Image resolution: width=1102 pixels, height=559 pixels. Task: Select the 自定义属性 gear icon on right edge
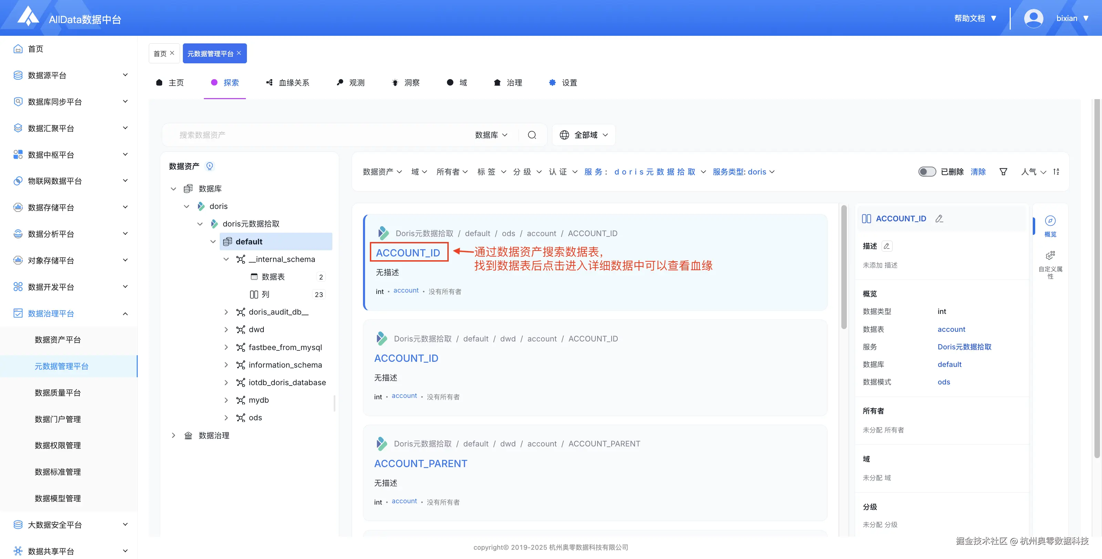click(x=1051, y=255)
